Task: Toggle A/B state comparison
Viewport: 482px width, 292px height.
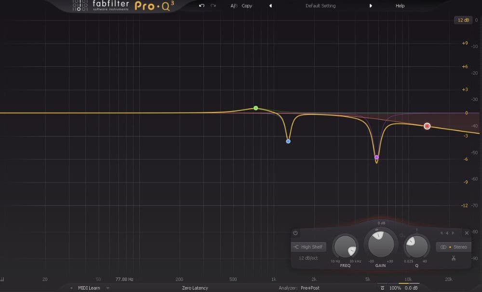Action: pos(234,6)
